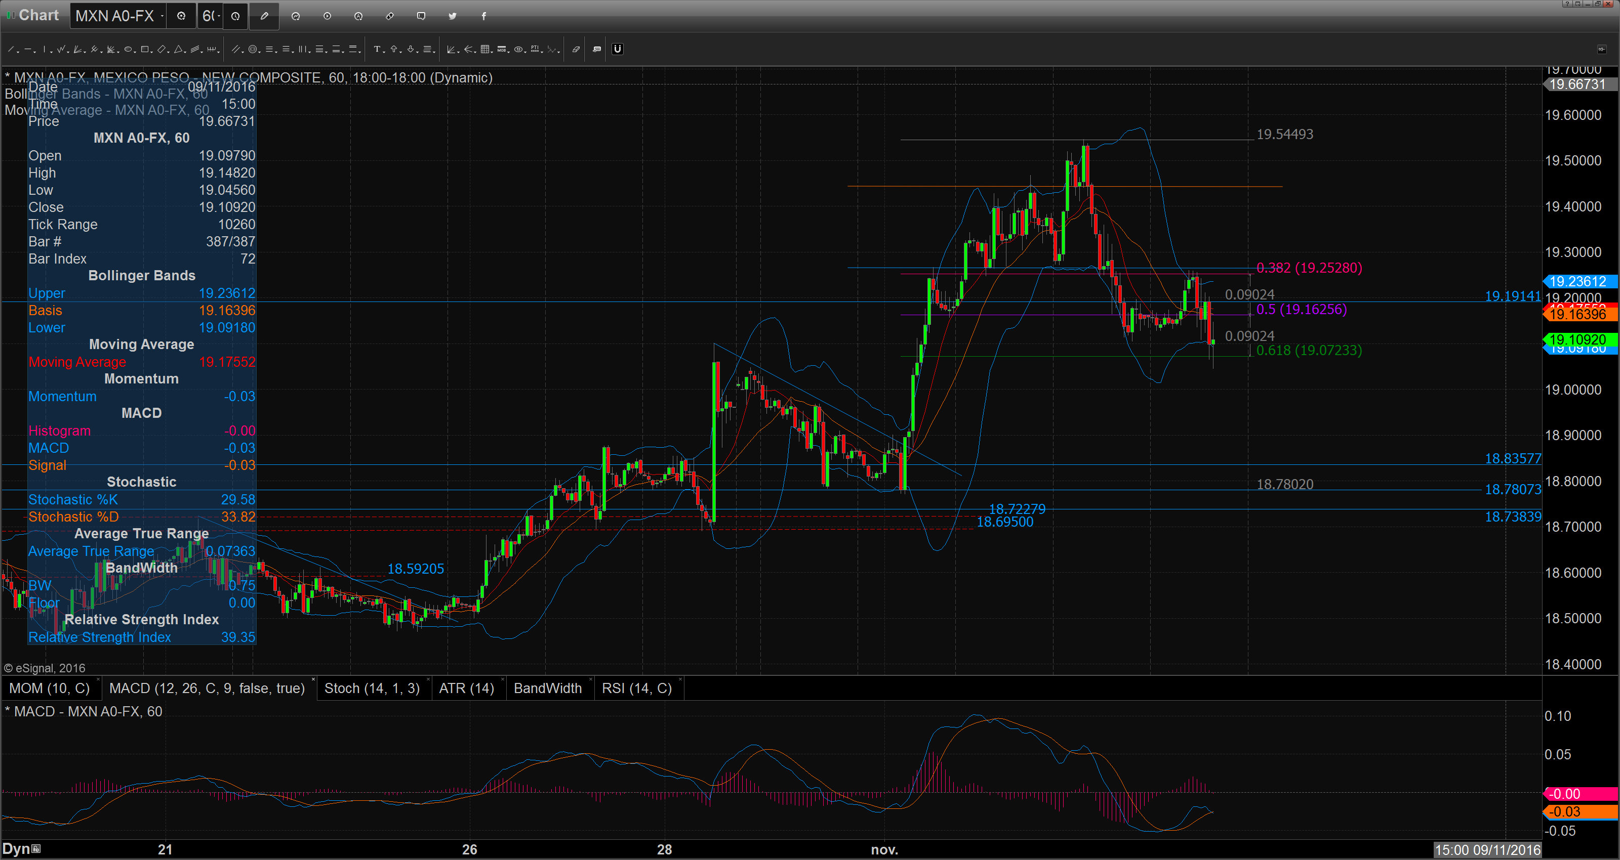Image resolution: width=1620 pixels, height=860 pixels.
Task: Click the 19.54493 line label
Action: [1285, 135]
